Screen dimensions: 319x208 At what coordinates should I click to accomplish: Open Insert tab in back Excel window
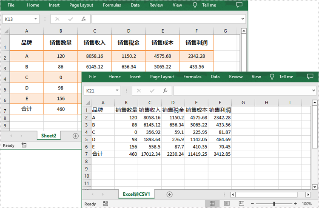[x=54, y=5]
